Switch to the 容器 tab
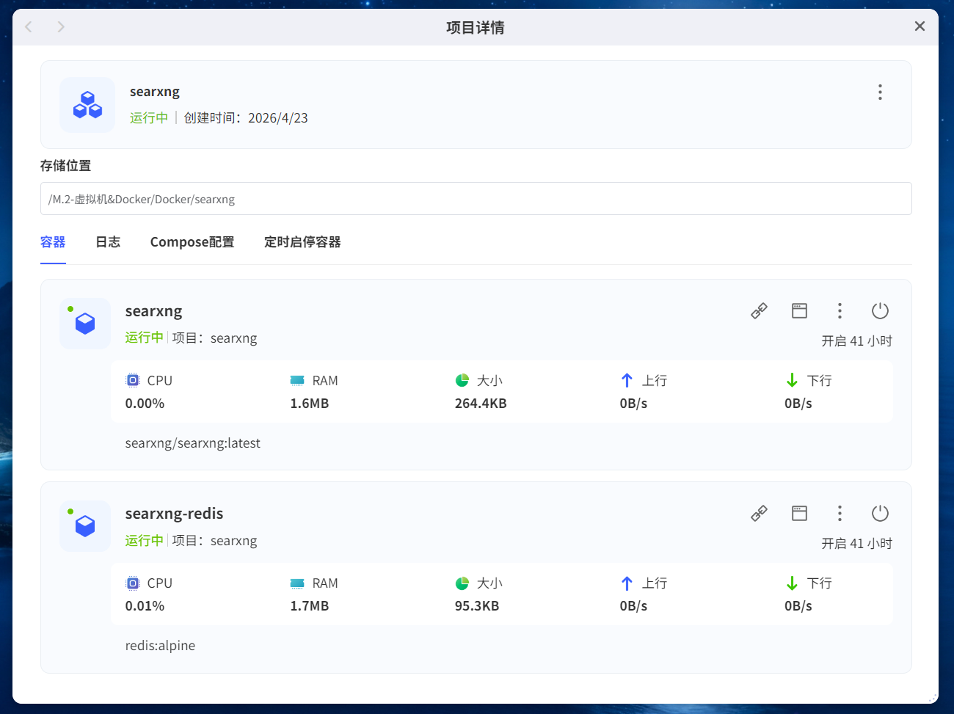Image resolution: width=954 pixels, height=714 pixels. point(53,242)
